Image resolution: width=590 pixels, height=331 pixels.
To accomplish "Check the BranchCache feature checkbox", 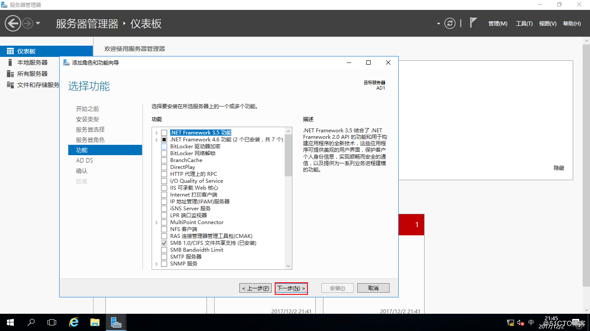I will tap(164, 160).
